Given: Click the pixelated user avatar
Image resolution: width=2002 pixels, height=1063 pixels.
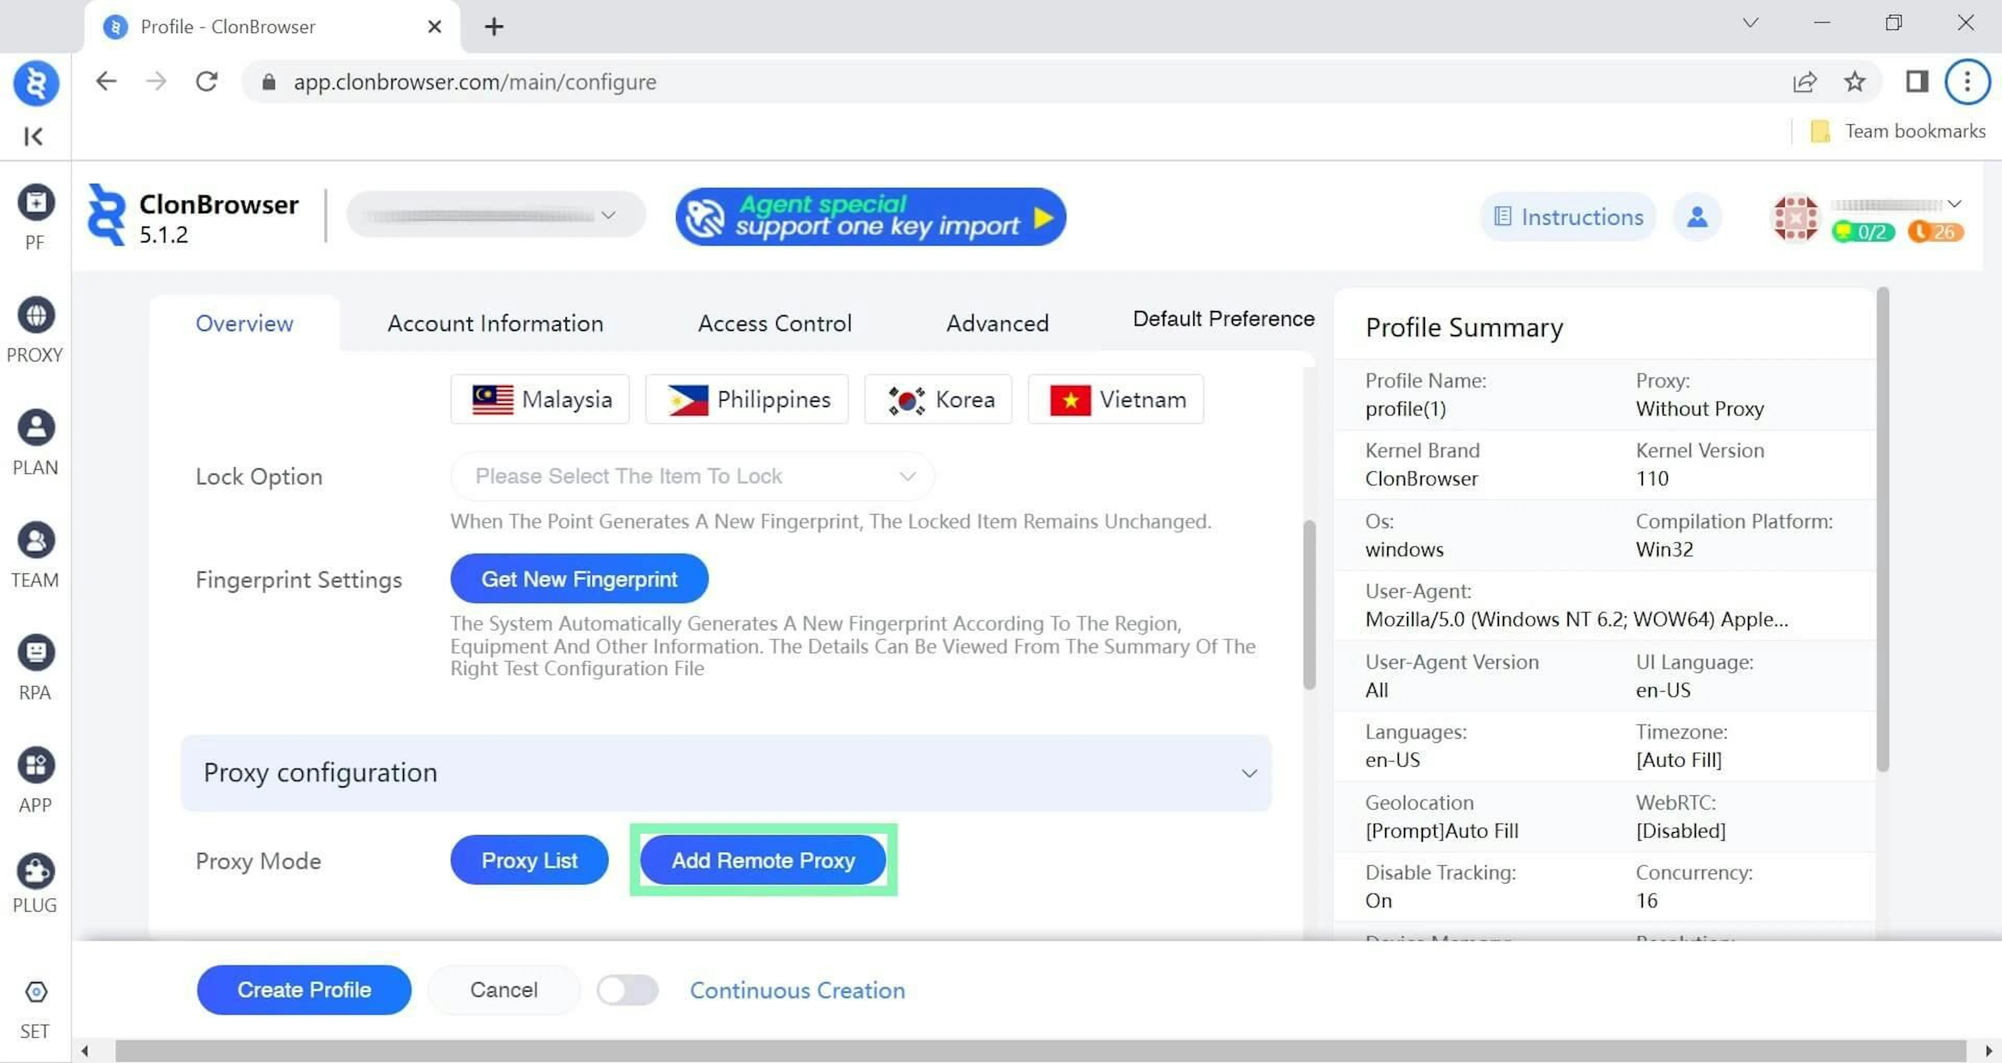Looking at the screenshot, I should (1795, 218).
